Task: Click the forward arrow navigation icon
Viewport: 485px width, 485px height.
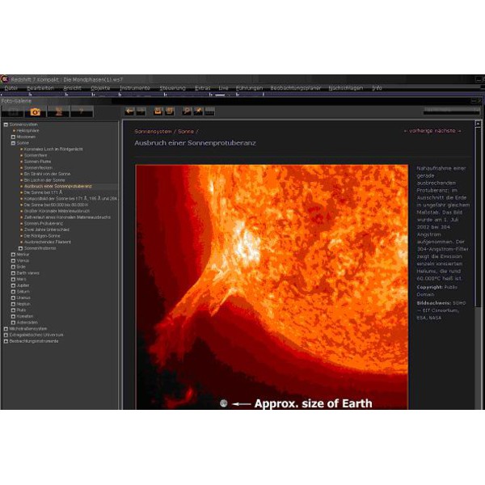Action: pyautogui.click(x=141, y=112)
